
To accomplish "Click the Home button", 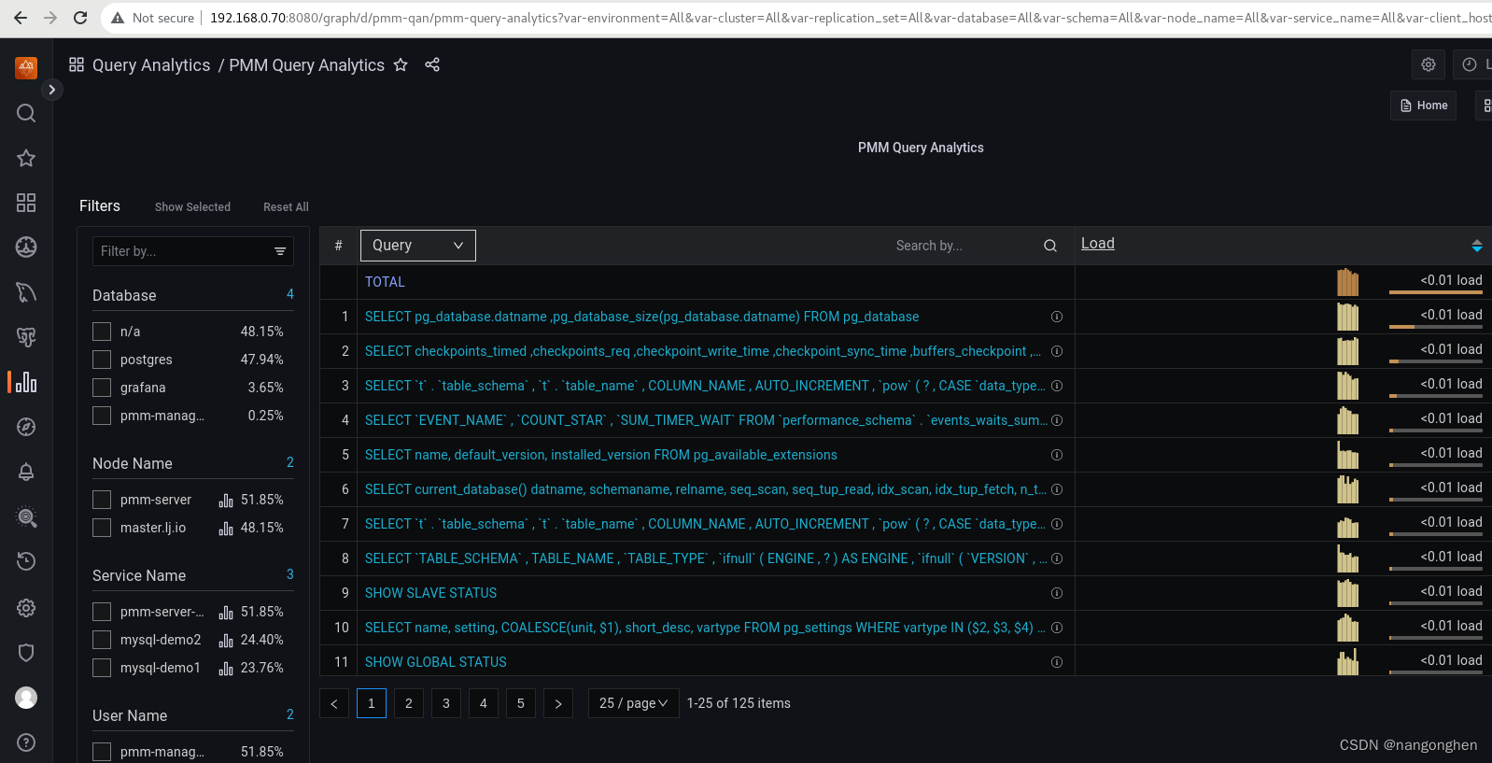I will coord(1424,106).
